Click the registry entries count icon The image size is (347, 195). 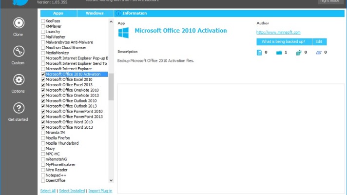[x=299, y=53]
